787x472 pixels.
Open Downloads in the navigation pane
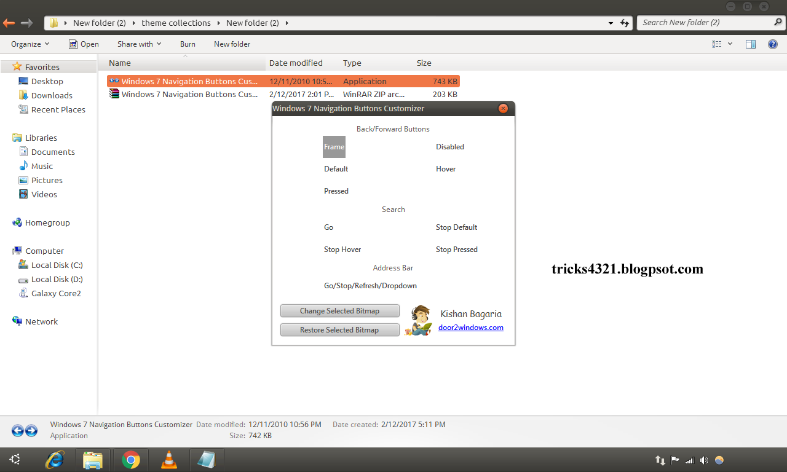click(x=52, y=95)
